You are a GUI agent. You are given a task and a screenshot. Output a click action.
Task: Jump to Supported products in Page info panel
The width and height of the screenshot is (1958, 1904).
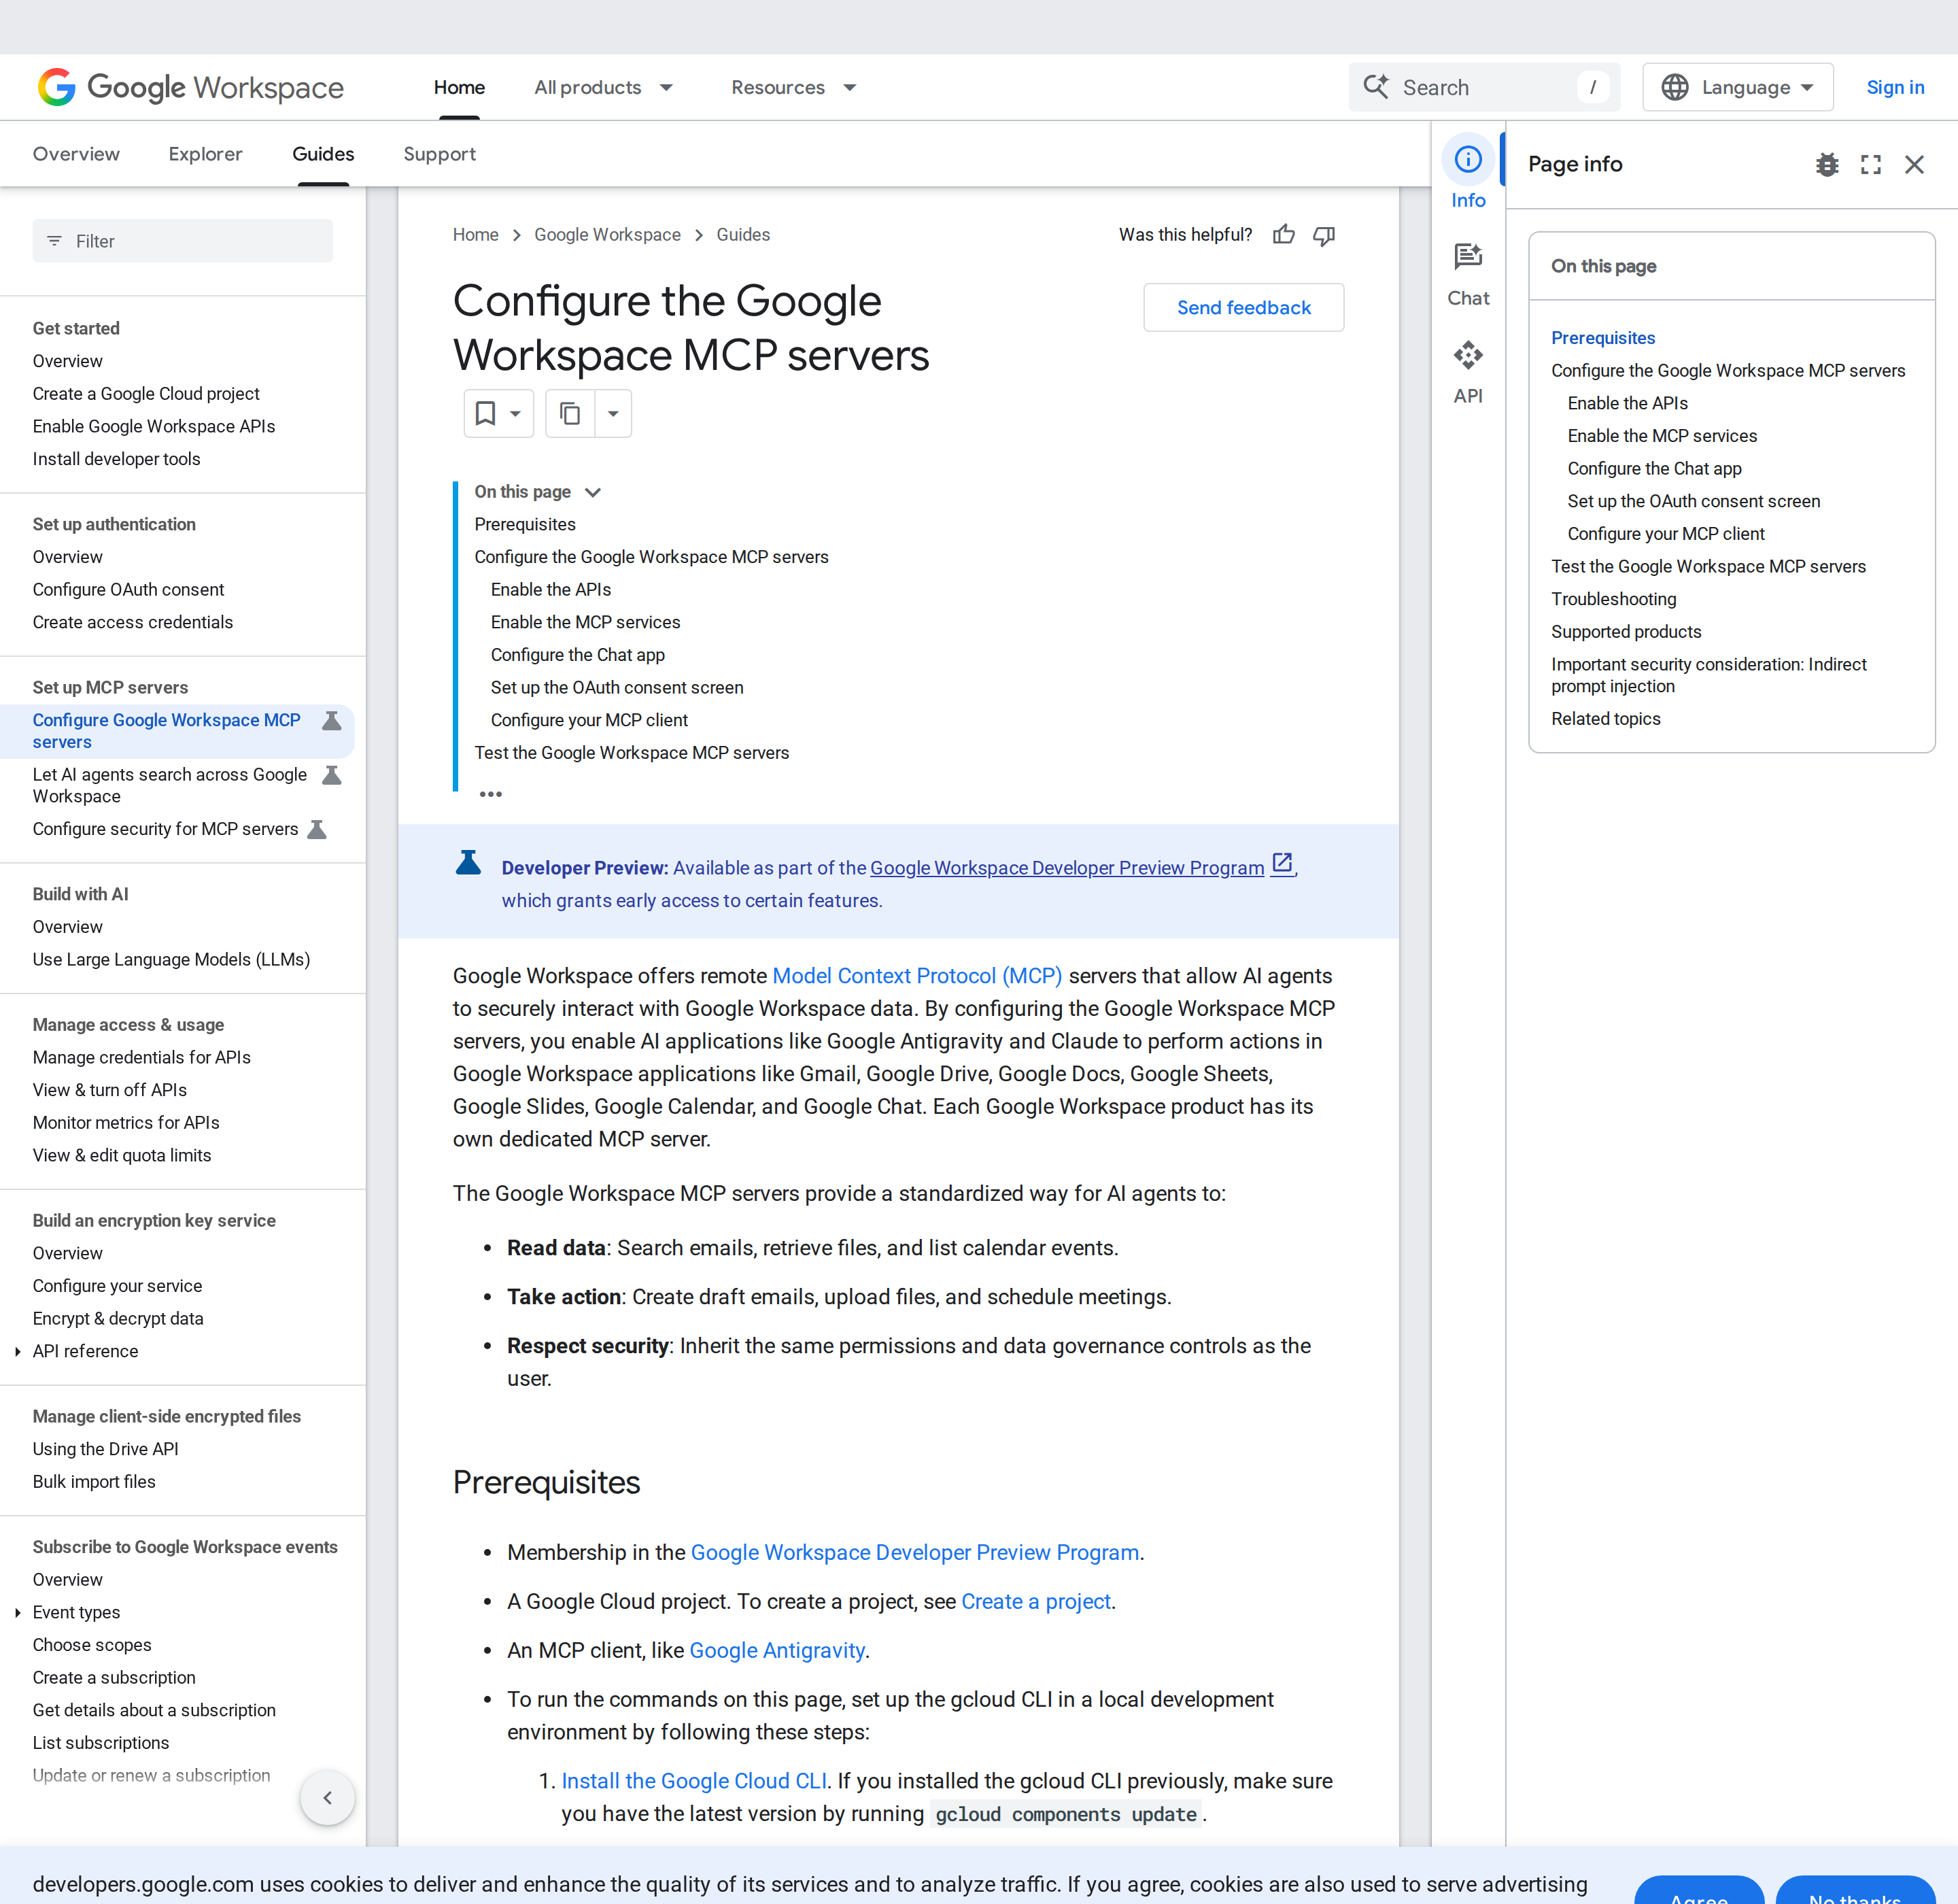(x=1626, y=632)
